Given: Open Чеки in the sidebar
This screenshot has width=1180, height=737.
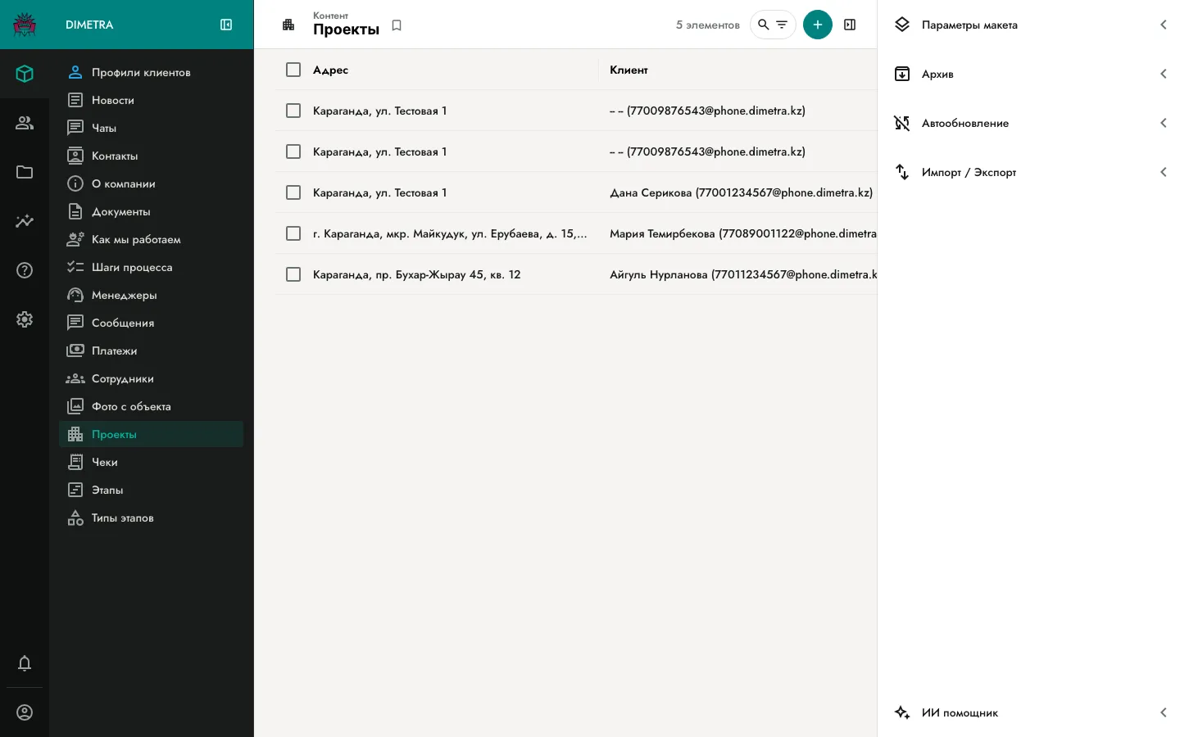Looking at the screenshot, I should (x=152, y=462).
